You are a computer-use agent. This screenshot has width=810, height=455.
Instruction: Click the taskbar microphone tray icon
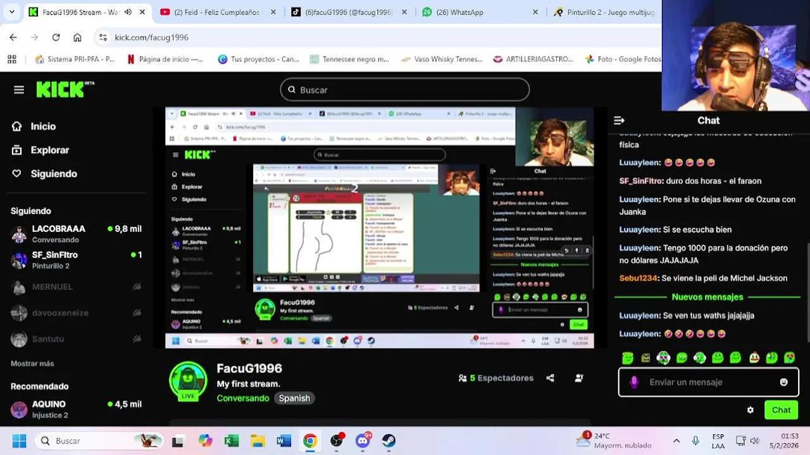(695, 440)
